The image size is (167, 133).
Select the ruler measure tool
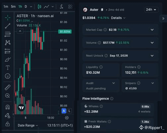click(x=8, y=87)
